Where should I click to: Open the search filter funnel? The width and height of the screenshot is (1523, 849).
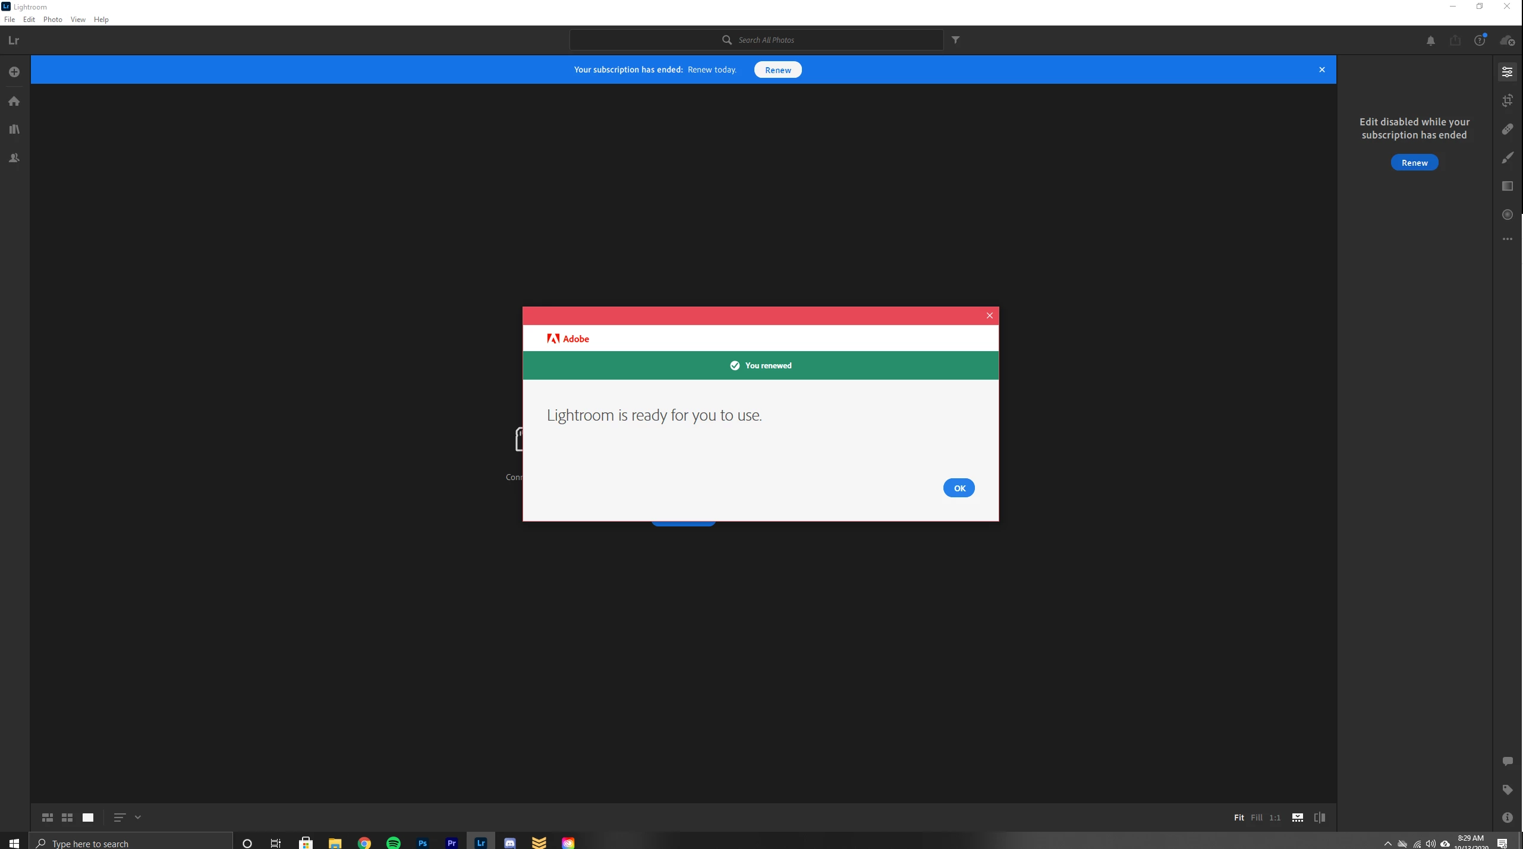tap(955, 40)
